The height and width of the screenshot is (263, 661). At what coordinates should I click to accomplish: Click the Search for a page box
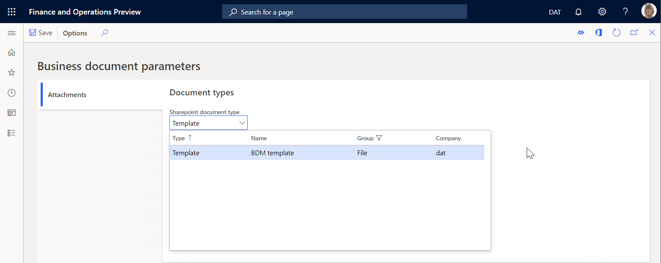pos(344,12)
